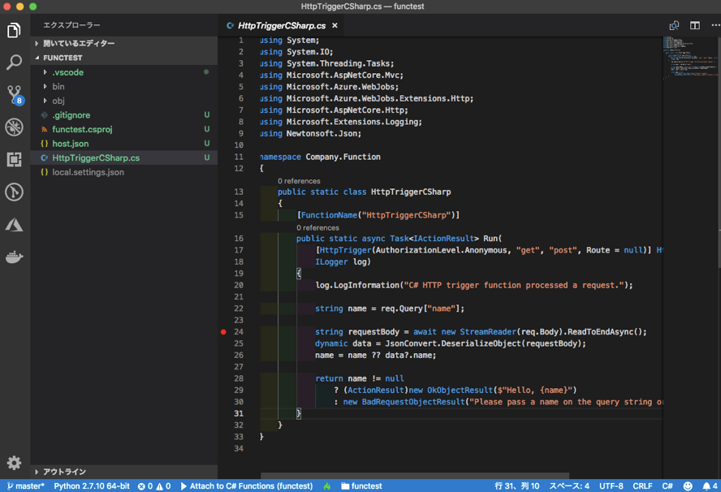Open Source Control view with 8 badge

(14, 94)
